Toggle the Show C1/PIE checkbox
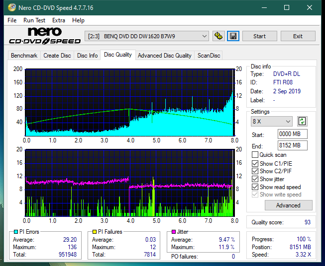The height and width of the screenshot is (266, 325). pos(255,163)
